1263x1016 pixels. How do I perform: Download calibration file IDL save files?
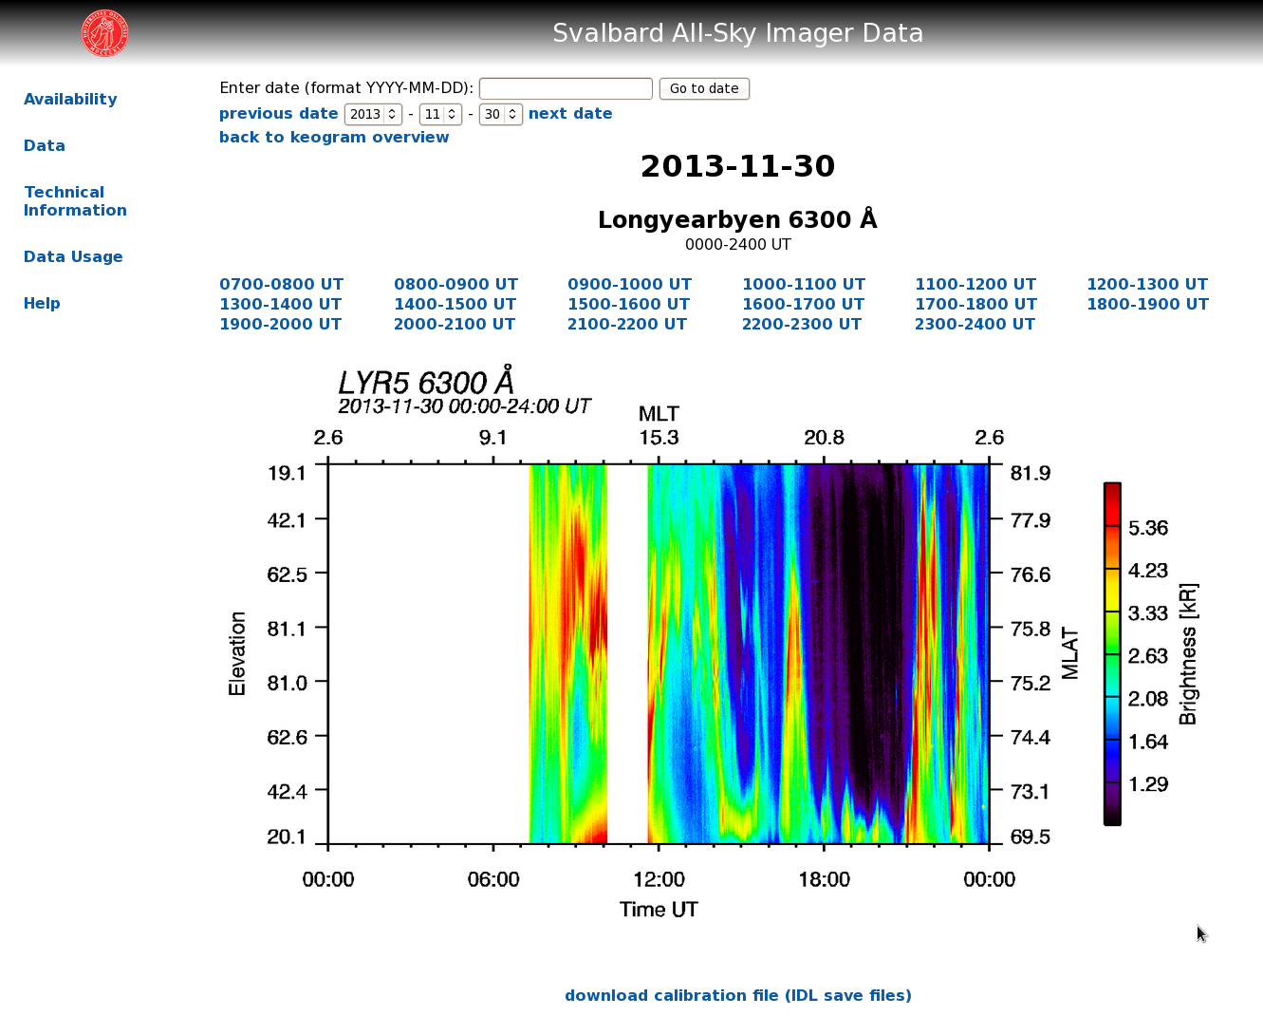(x=737, y=995)
